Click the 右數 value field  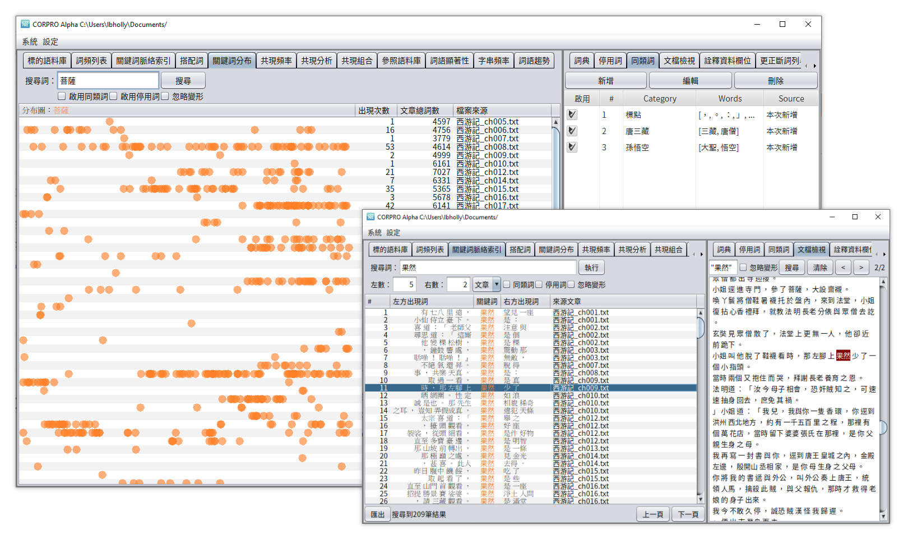[x=458, y=284]
